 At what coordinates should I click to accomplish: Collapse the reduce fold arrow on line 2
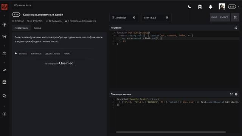(x=115, y=36)
